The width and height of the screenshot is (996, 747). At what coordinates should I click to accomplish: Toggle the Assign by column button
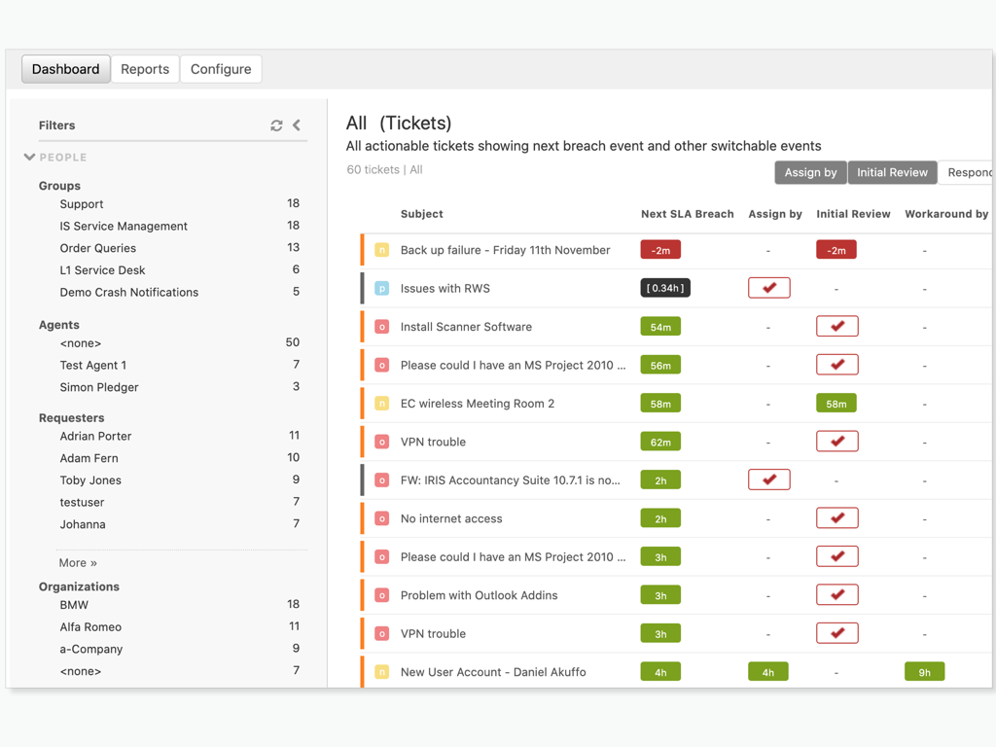[x=810, y=172]
